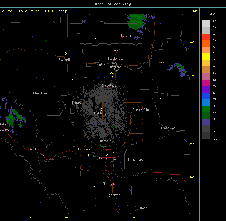The height and width of the screenshot is (221, 226).
Task: Click the Innisfail label
Action: coord(109,86)
